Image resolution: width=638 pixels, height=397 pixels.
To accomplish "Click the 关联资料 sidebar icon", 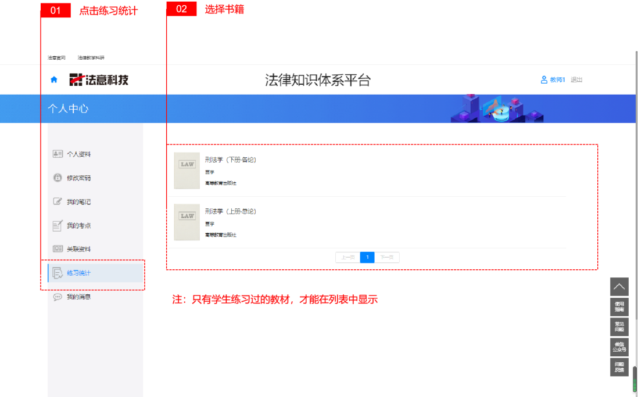I will (58, 249).
